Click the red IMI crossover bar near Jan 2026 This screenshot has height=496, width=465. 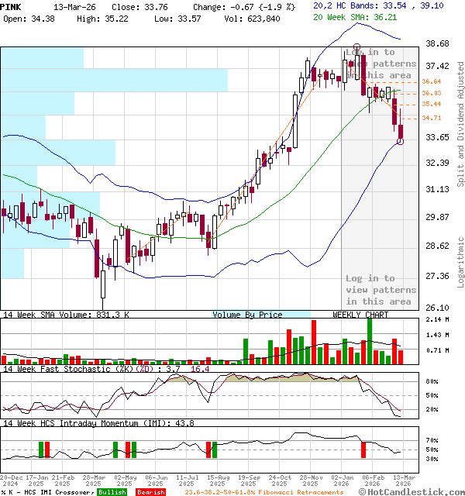(x=363, y=449)
